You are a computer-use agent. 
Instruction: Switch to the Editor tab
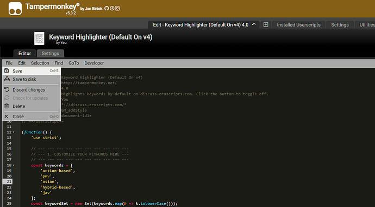tap(24, 54)
